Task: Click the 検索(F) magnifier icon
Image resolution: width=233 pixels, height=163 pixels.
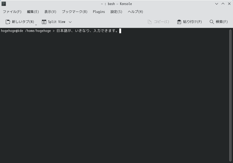Action: pyautogui.click(x=212, y=22)
